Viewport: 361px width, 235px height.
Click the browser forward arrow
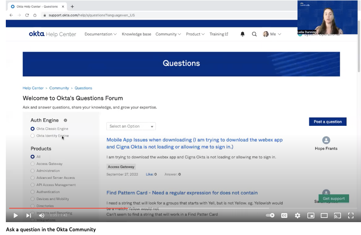[19, 15]
